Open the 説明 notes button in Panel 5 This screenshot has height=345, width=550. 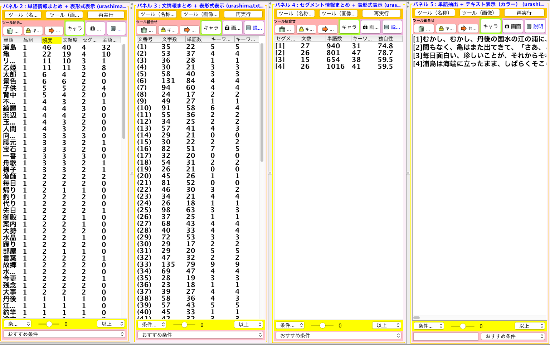tap(535, 26)
